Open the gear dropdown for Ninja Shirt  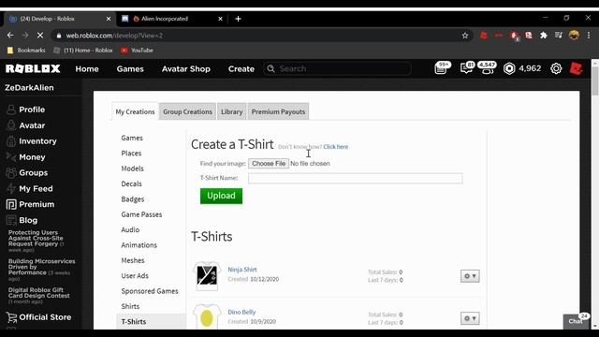[x=470, y=276]
